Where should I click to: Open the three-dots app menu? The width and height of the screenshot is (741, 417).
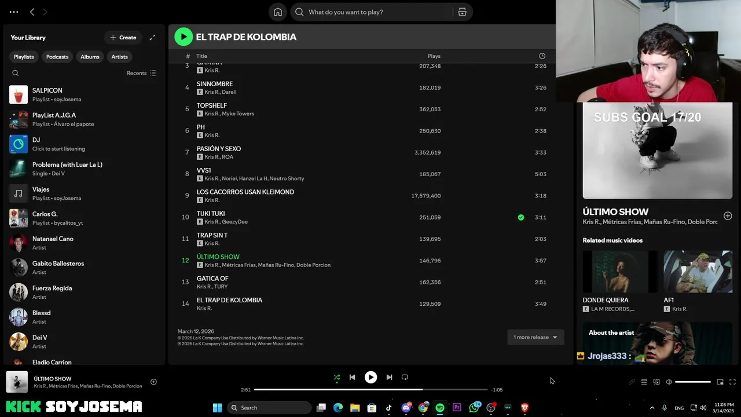tap(14, 12)
